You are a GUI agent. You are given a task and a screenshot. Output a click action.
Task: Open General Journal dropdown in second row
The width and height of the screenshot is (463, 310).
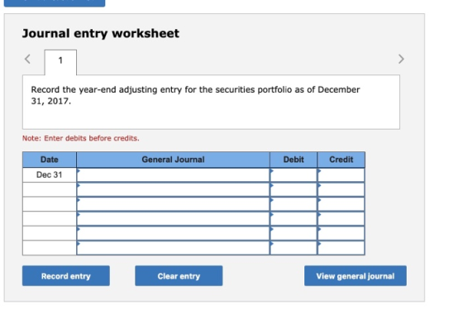click(173, 189)
